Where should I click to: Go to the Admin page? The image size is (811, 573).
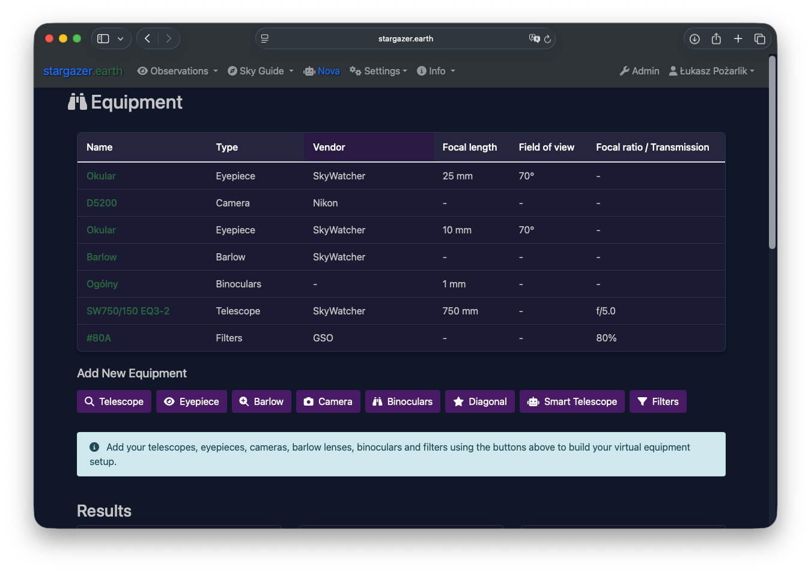coord(640,71)
